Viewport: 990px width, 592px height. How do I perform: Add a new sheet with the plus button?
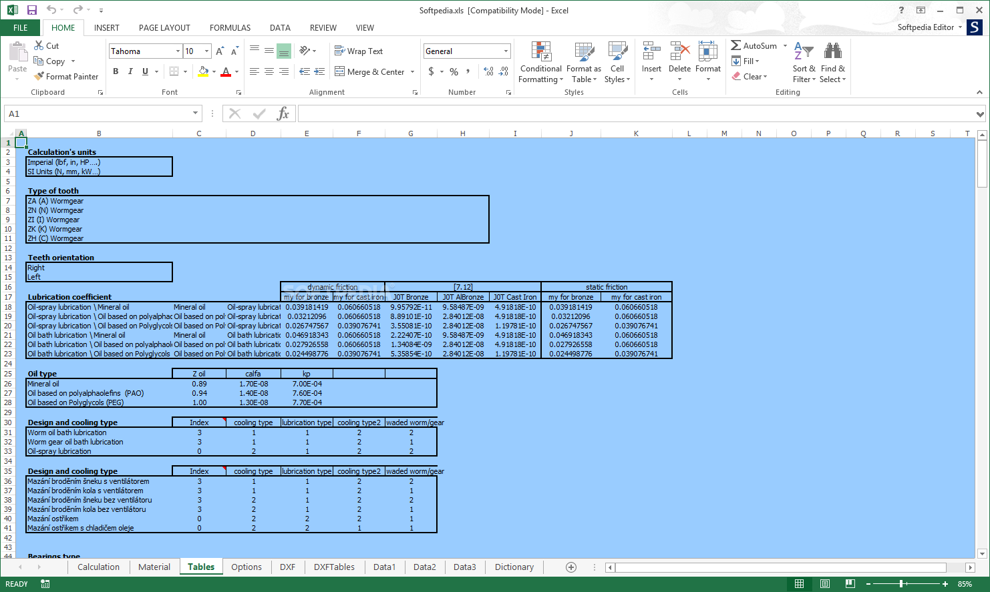click(x=570, y=567)
